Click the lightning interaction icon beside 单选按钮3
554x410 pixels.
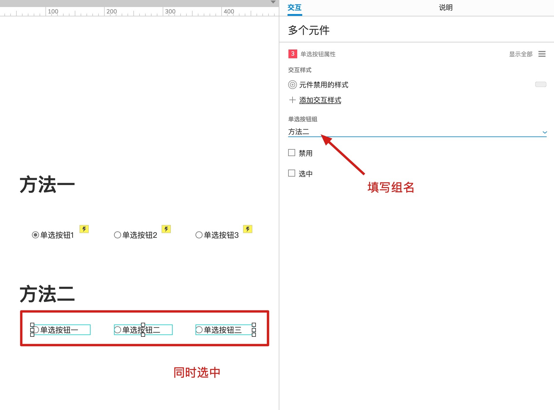[x=248, y=229]
